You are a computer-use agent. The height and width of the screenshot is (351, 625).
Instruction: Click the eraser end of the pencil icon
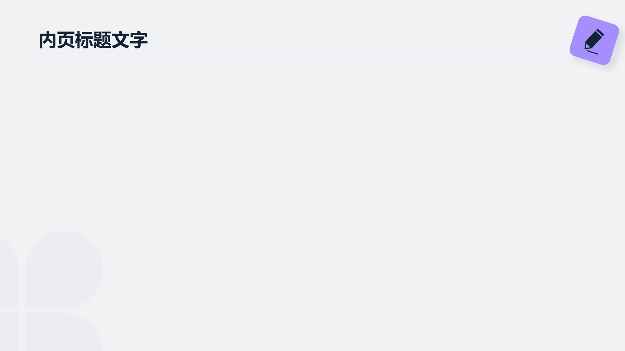coord(600,33)
